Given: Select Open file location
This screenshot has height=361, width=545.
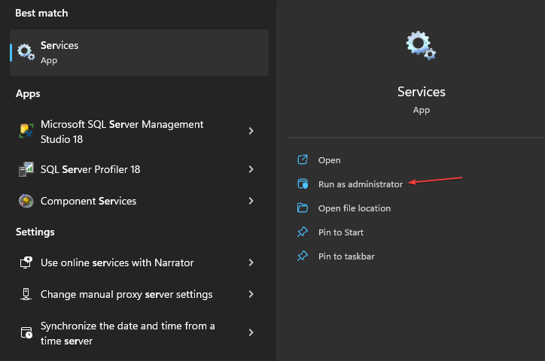Looking at the screenshot, I should click(x=355, y=208).
